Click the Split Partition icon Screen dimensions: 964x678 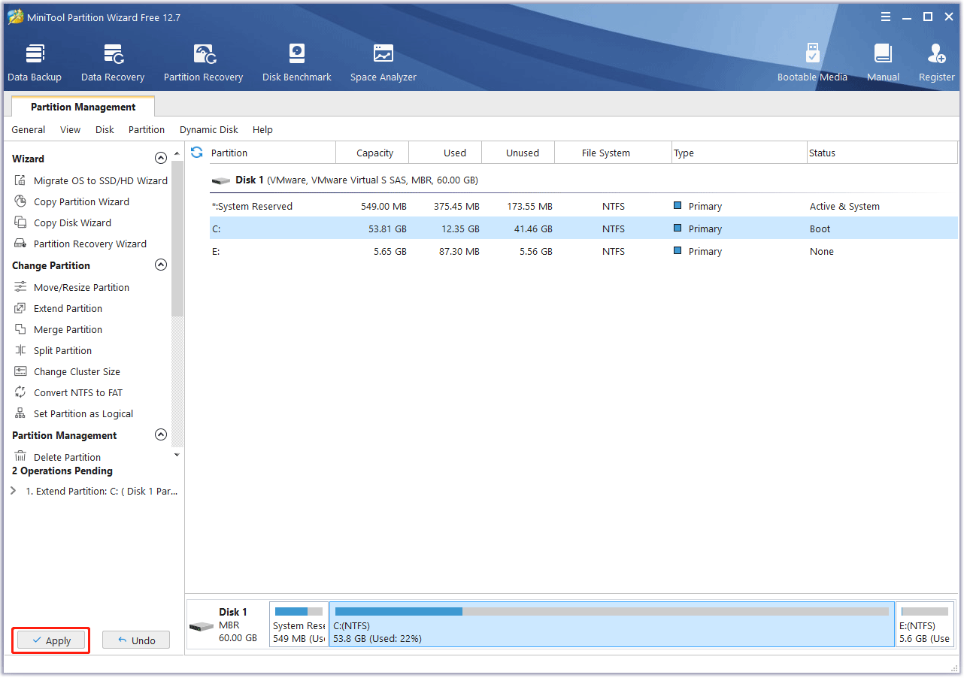pyautogui.click(x=20, y=350)
